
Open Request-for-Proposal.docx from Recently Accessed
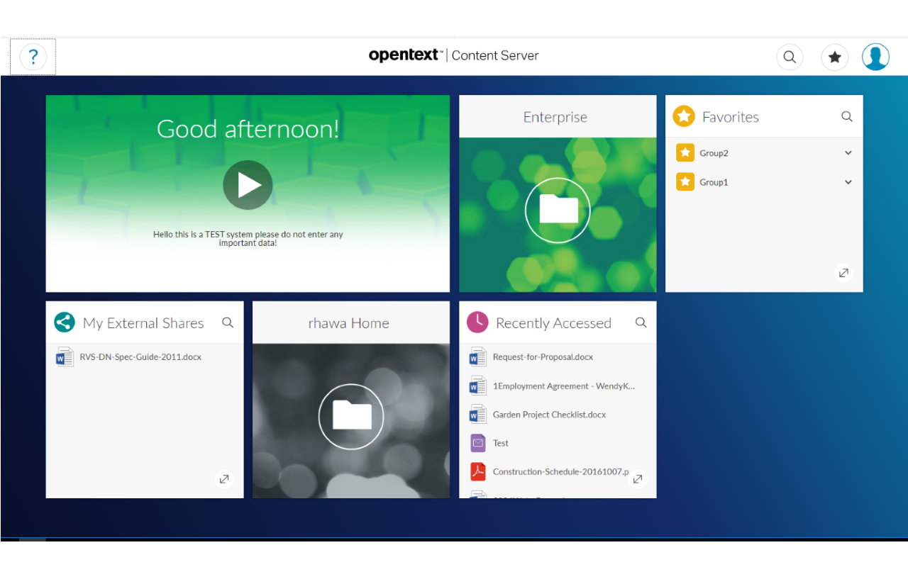tap(542, 357)
